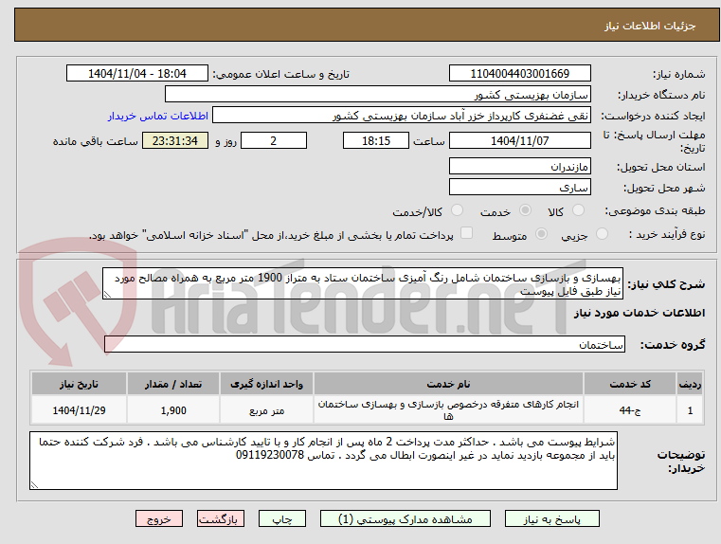Click the unit cell متر مربع

pyautogui.click(x=266, y=410)
